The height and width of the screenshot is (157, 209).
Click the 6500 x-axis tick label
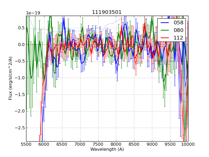(62, 144)
